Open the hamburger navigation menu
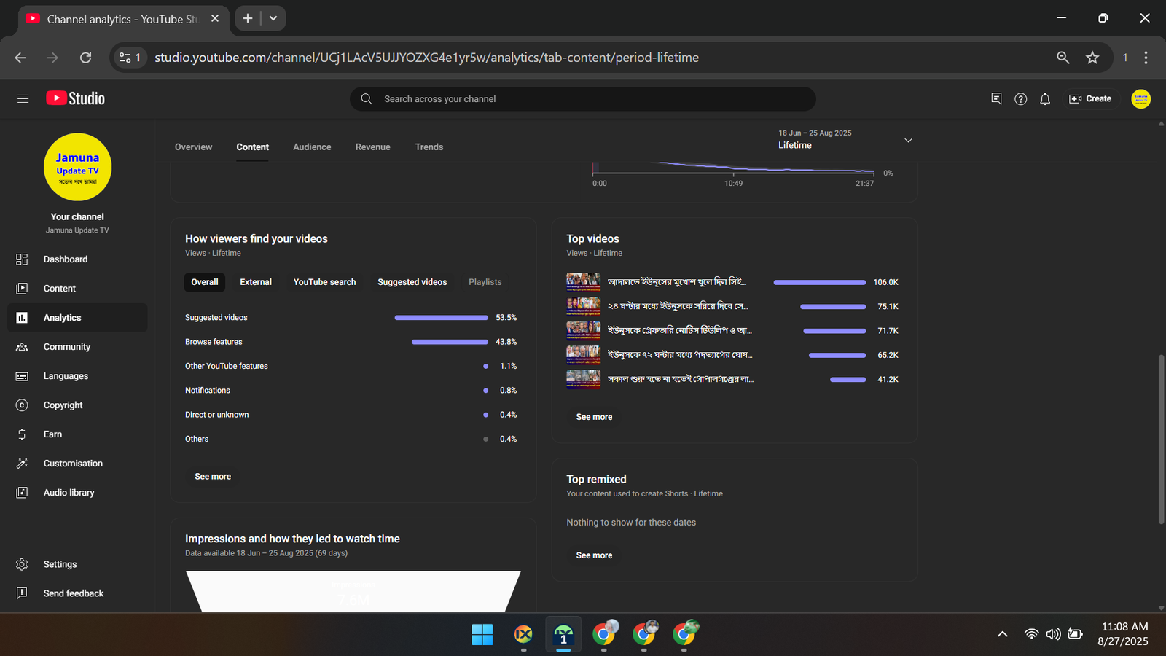The height and width of the screenshot is (656, 1166). [23, 98]
